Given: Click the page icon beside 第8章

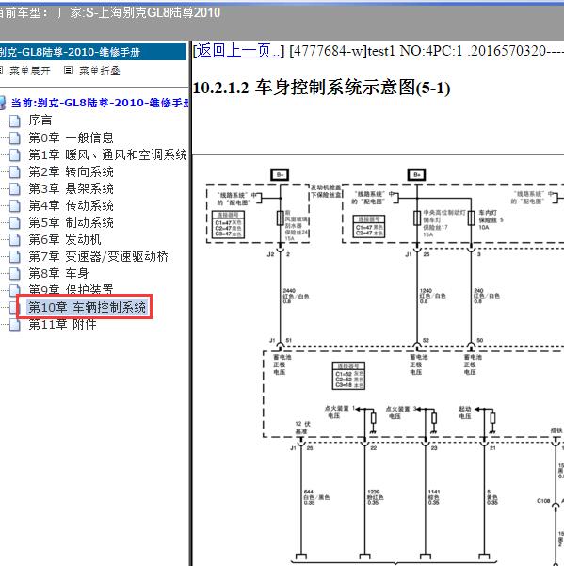Looking at the screenshot, I should point(15,274).
